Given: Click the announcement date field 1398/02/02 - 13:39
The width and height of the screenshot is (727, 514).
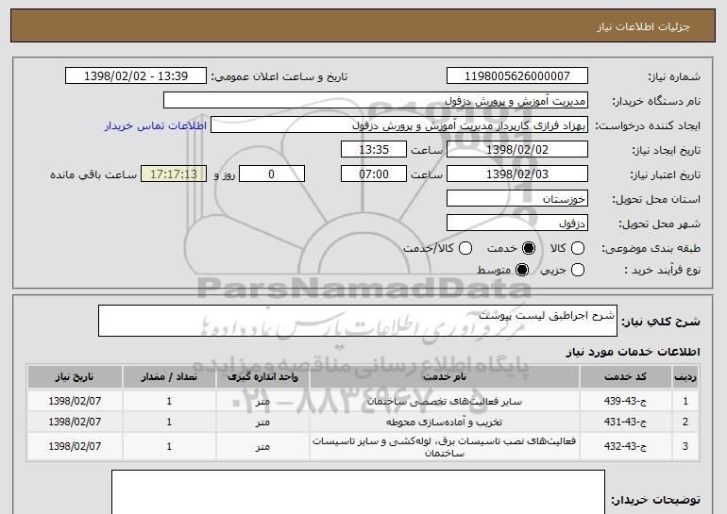Looking at the screenshot, I should (x=136, y=75).
